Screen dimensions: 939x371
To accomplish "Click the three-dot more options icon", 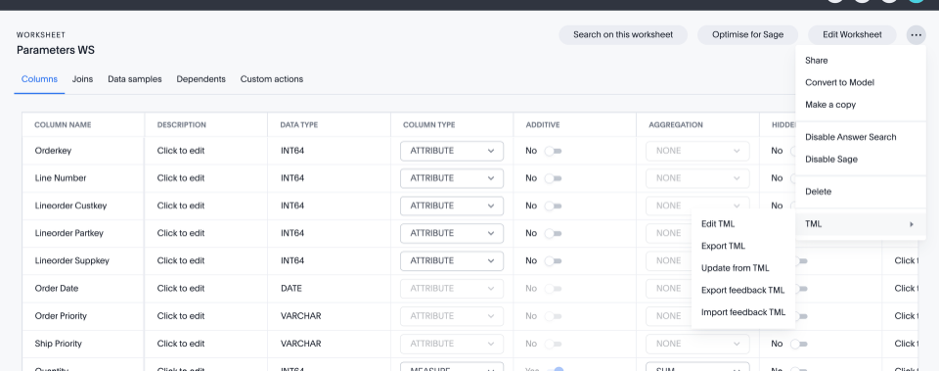I will [916, 35].
